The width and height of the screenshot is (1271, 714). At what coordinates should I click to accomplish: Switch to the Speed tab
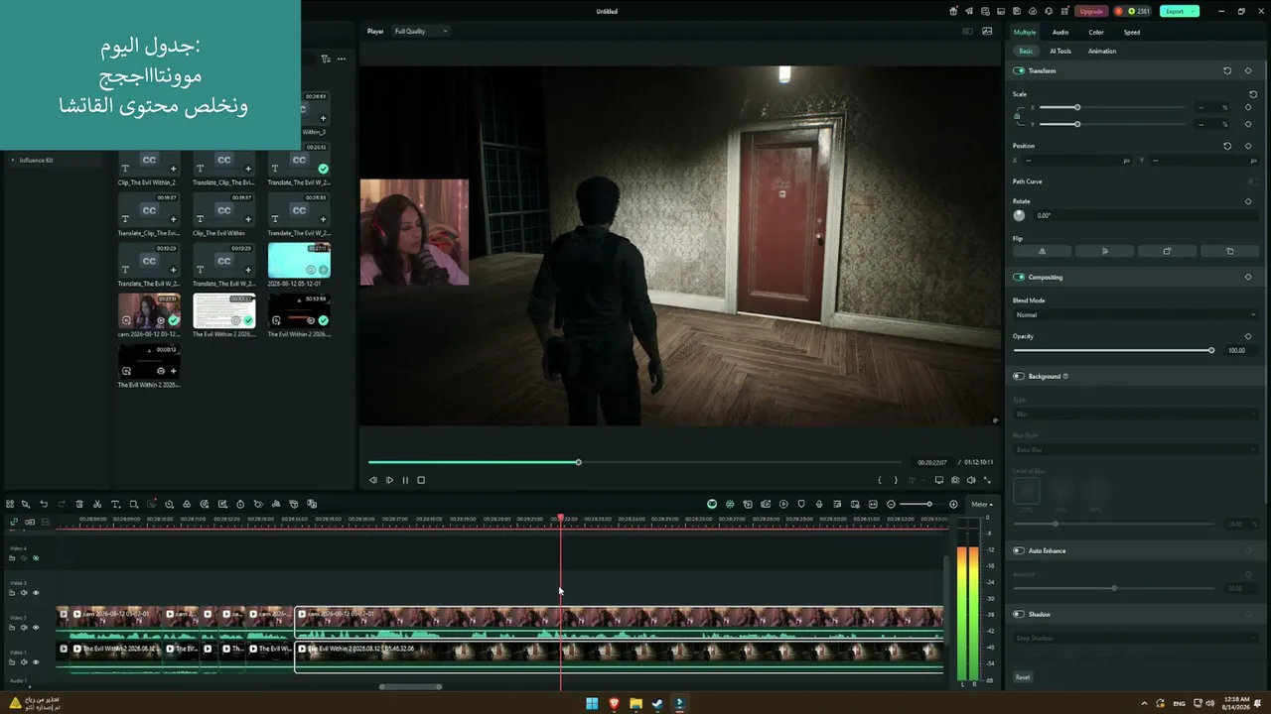point(1132,32)
